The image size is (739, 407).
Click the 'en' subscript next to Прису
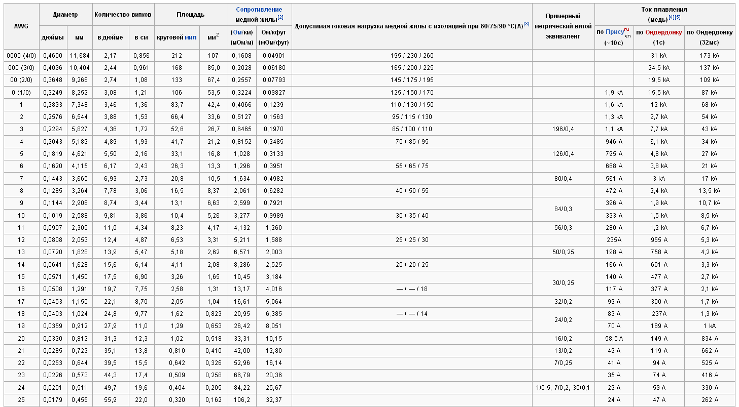pyautogui.click(x=627, y=36)
